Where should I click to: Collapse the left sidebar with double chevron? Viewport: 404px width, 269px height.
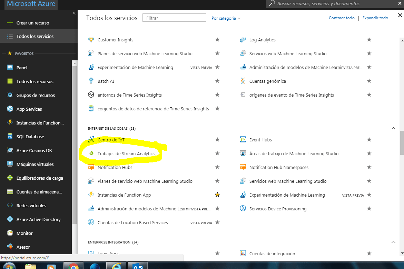pos(74,13)
